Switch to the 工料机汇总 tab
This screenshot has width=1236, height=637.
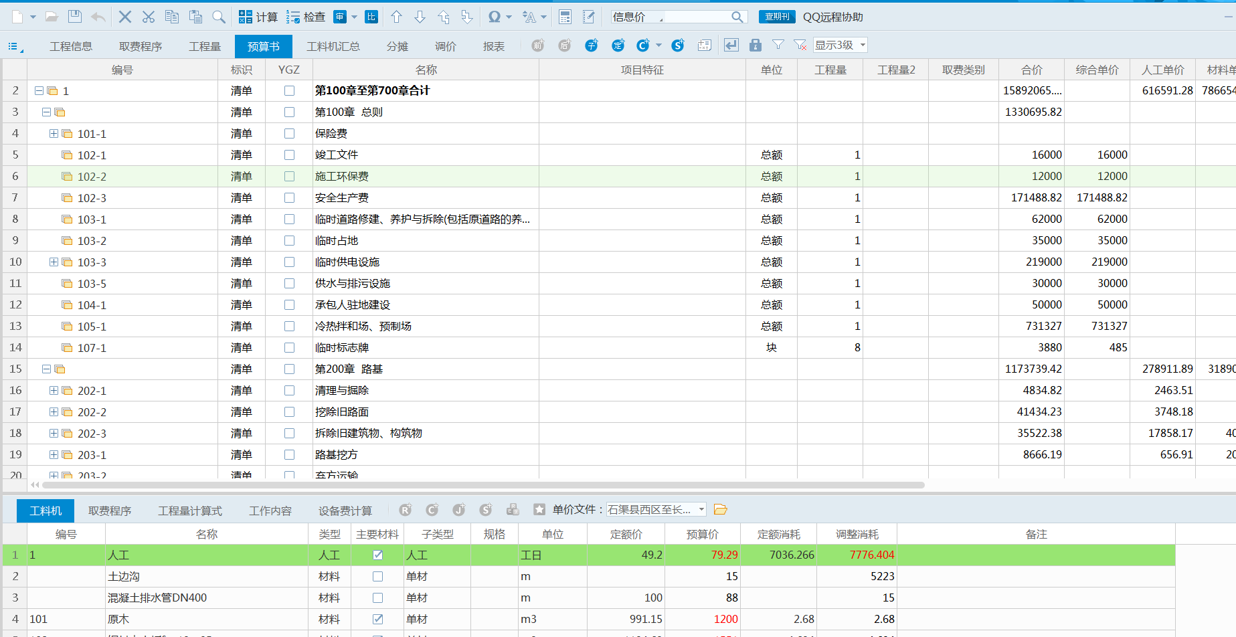pos(333,46)
